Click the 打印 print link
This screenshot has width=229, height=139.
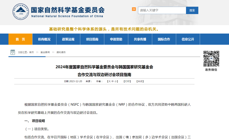pos(127,81)
